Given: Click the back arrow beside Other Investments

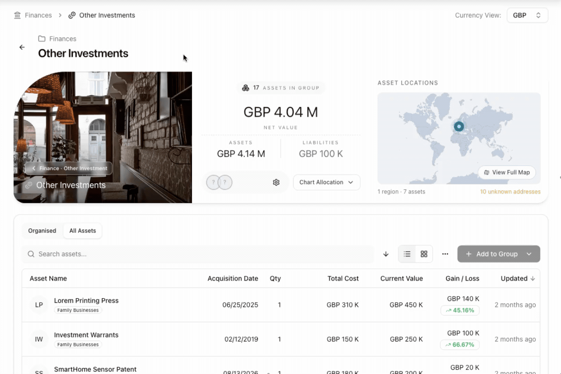Looking at the screenshot, I should [x=22, y=47].
